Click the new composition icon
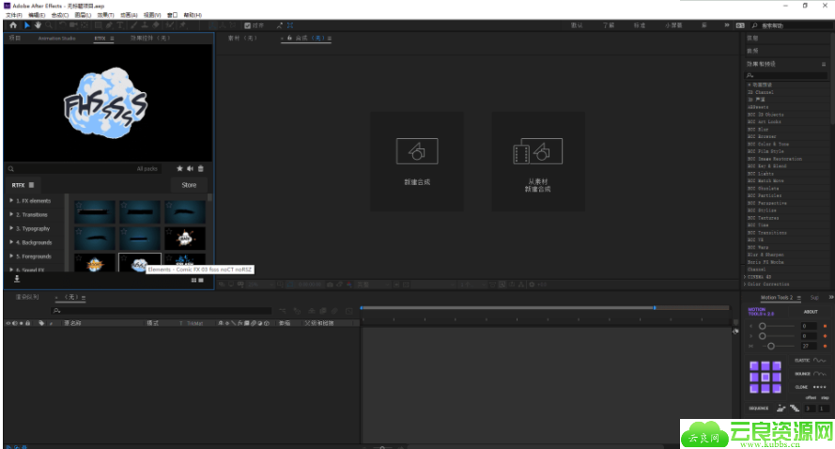The width and height of the screenshot is (835, 449). [x=416, y=150]
